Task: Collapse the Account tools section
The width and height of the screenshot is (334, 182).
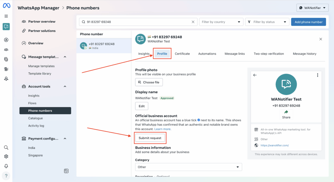Action: [65, 86]
